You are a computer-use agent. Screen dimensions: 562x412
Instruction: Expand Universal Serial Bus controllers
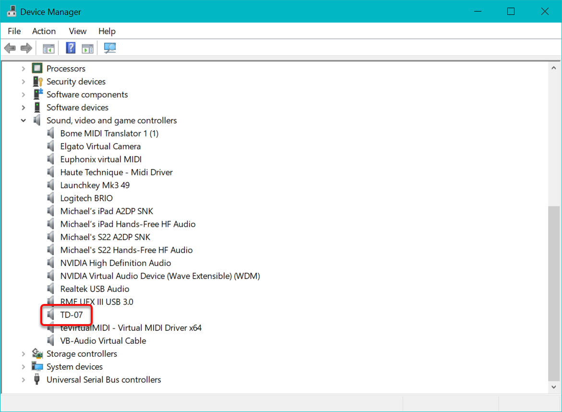point(23,380)
